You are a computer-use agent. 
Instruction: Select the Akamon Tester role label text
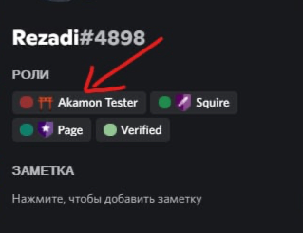pyautogui.click(x=98, y=102)
